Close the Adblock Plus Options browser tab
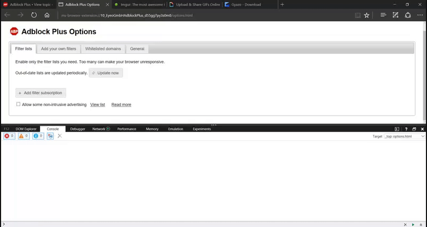 (x=108, y=5)
